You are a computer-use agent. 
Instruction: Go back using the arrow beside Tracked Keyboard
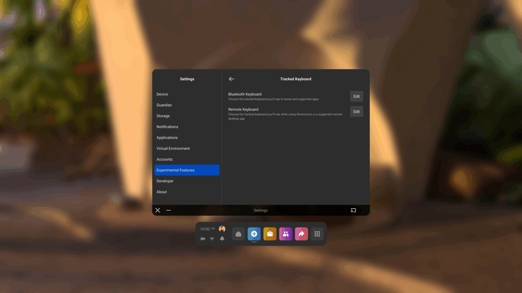tap(232, 79)
